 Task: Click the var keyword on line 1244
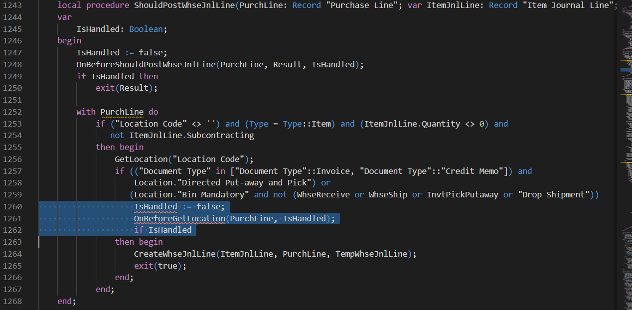click(65, 17)
